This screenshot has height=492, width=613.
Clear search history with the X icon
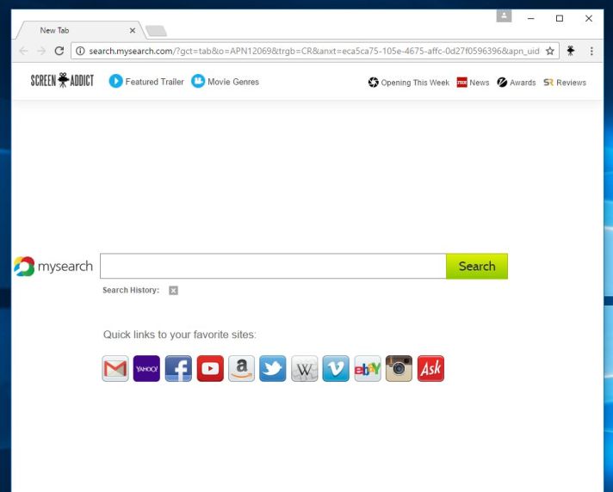173,290
